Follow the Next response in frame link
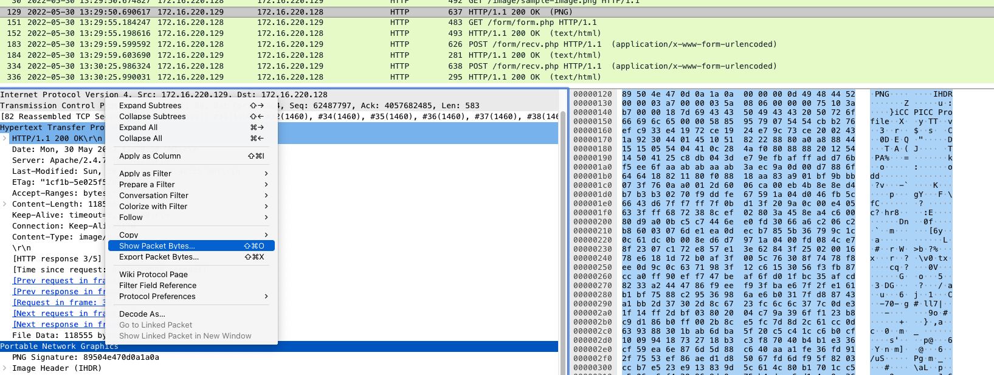 click(58, 325)
